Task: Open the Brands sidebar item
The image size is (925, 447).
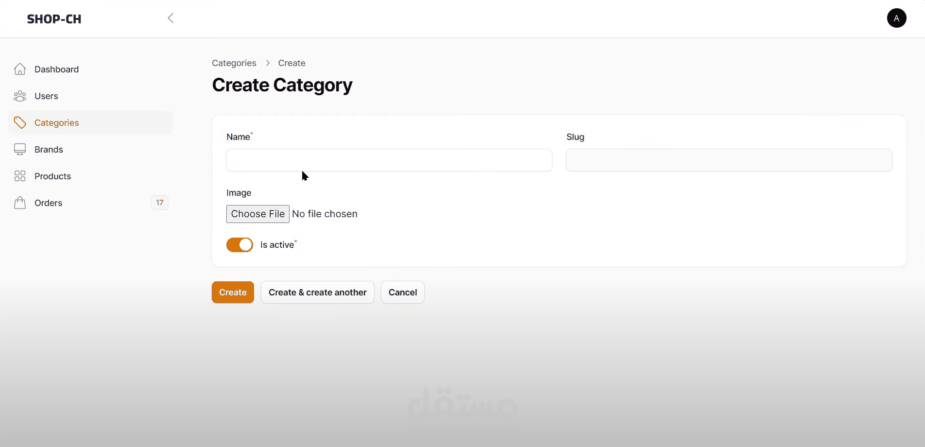Action: (x=49, y=149)
